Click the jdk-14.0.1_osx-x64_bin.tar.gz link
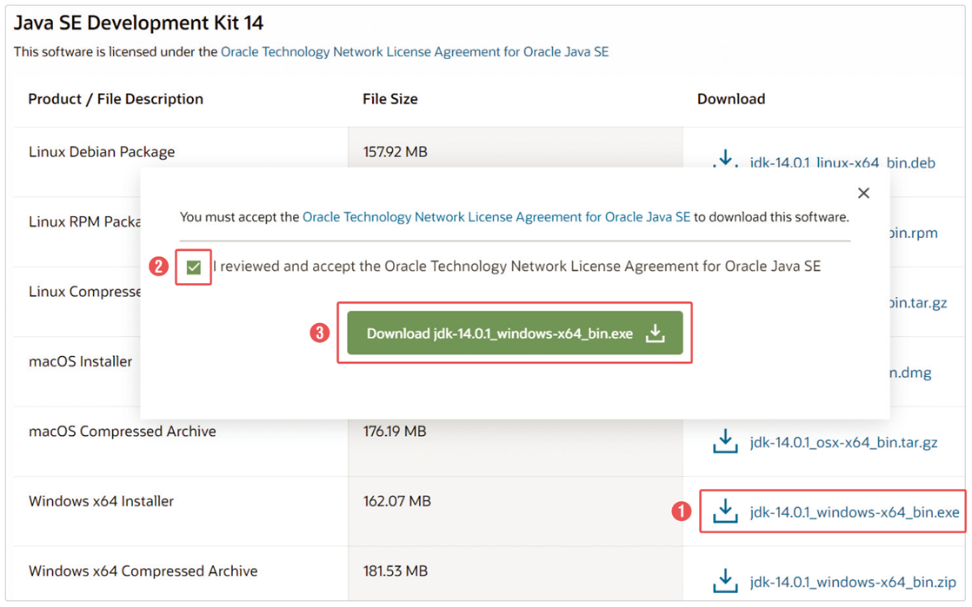Screen dimensions: 972x607 point(843,442)
